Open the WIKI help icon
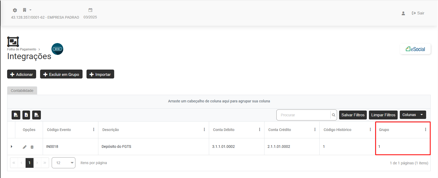Viewport: 438px width, 178px height. [x=57, y=49]
